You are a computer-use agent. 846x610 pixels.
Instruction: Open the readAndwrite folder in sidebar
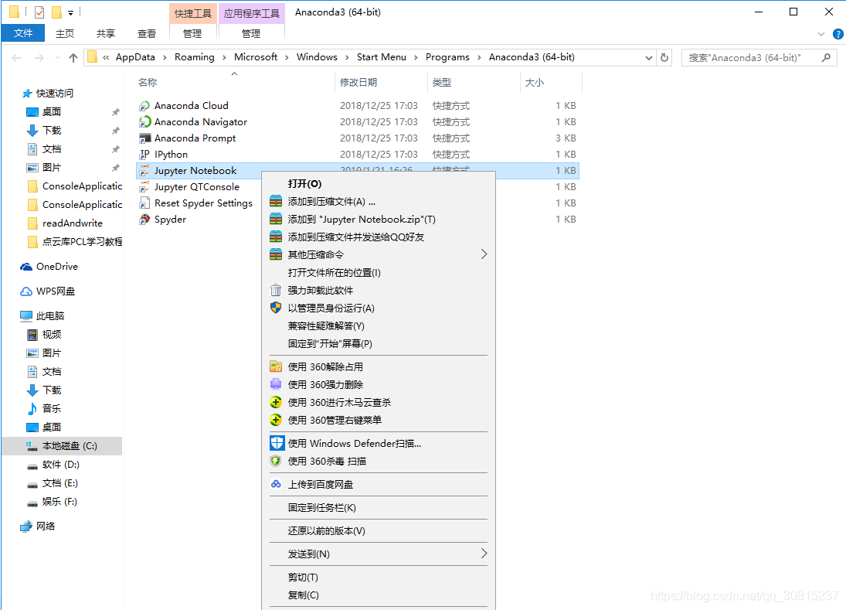(x=73, y=223)
